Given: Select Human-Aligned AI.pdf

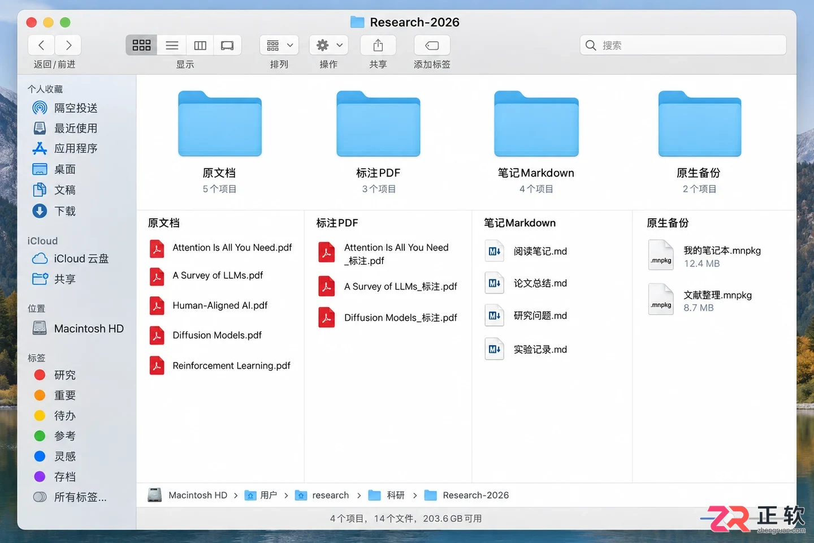Looking at the screenshot, I should click(x=209, y=305).
